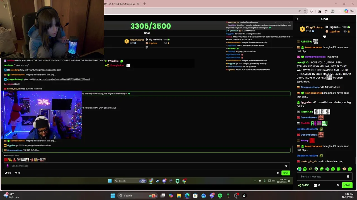Select KingXAntarez in the leaderboard
This screenshot has height=200, width=357.
315,27
